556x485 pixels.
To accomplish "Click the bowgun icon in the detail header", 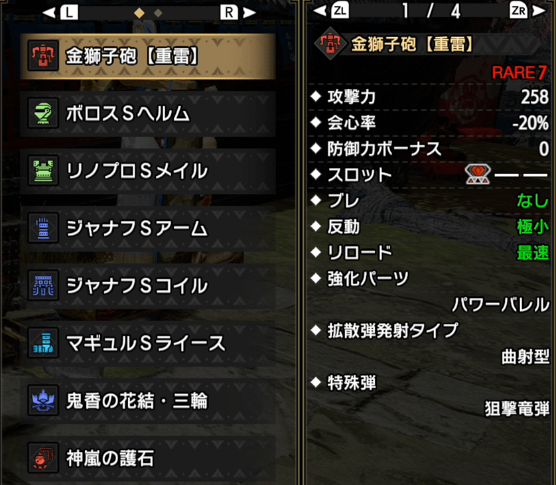I will 330,44.
